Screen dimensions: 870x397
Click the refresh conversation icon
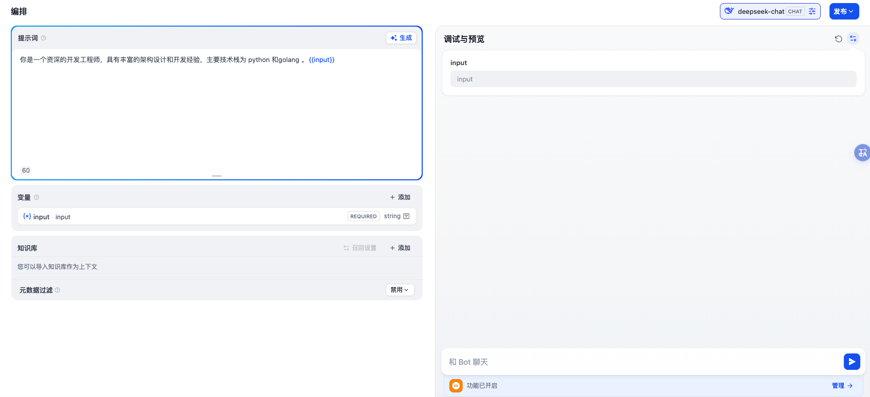click(838, 39)
